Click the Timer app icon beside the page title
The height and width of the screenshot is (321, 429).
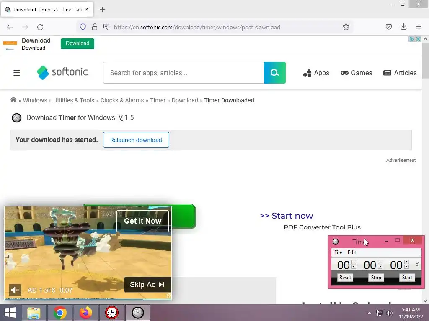(x=16, y=117)
